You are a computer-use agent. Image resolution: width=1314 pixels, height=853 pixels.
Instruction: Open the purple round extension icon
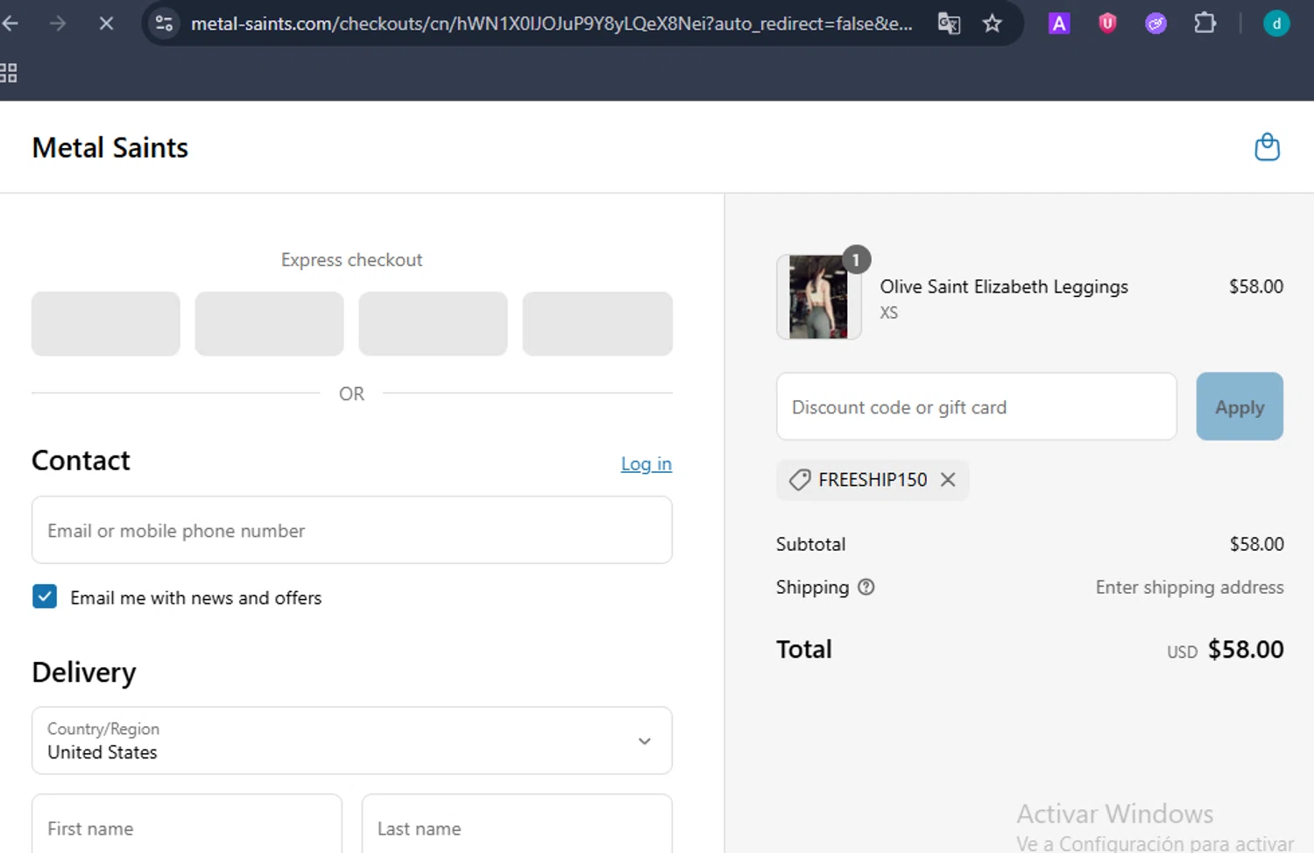(1155, 24)
